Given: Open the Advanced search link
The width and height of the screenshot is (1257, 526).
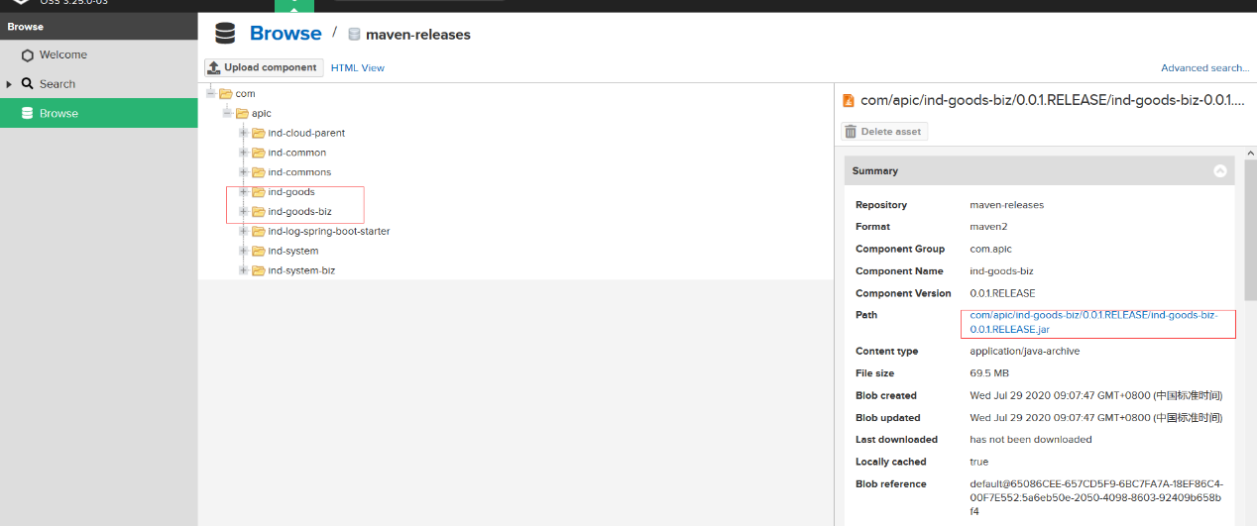Looking at the screenshot, I should click(1204, 68).
